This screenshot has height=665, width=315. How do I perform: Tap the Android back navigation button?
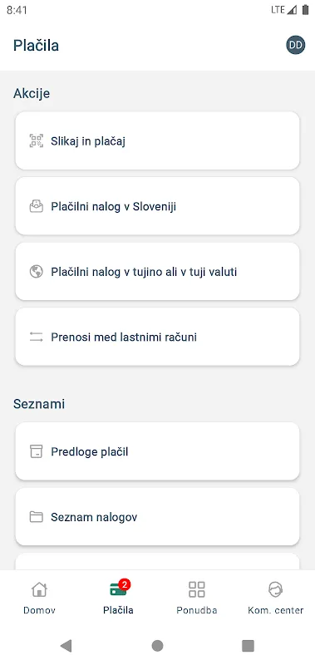click(66, 646)
